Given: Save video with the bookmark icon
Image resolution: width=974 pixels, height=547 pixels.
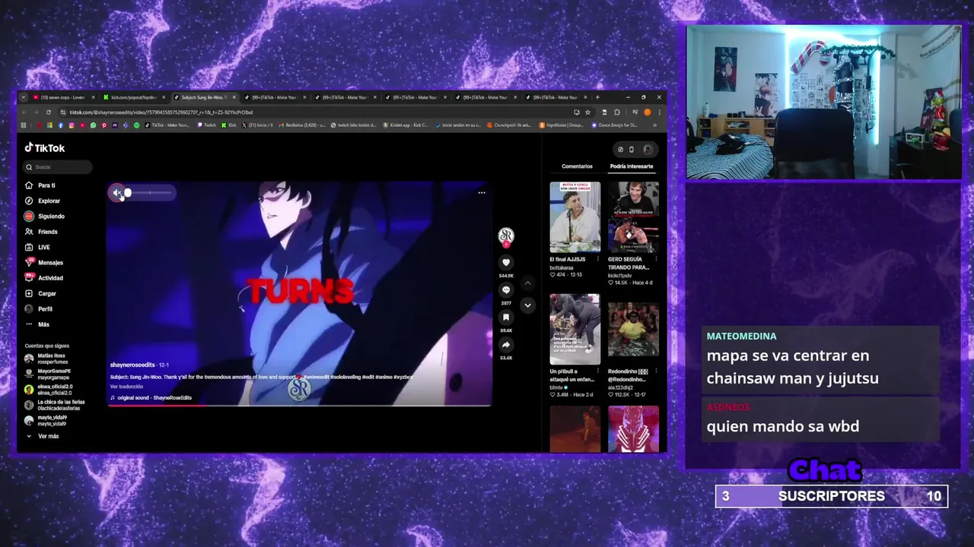Looking at the screenshot, I should click(506, 318).
